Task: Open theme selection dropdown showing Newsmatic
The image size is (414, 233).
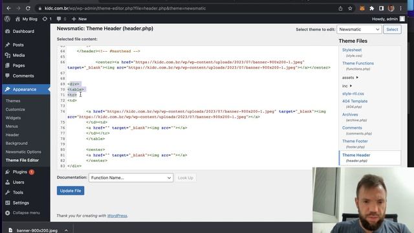Action: (359, 29)
